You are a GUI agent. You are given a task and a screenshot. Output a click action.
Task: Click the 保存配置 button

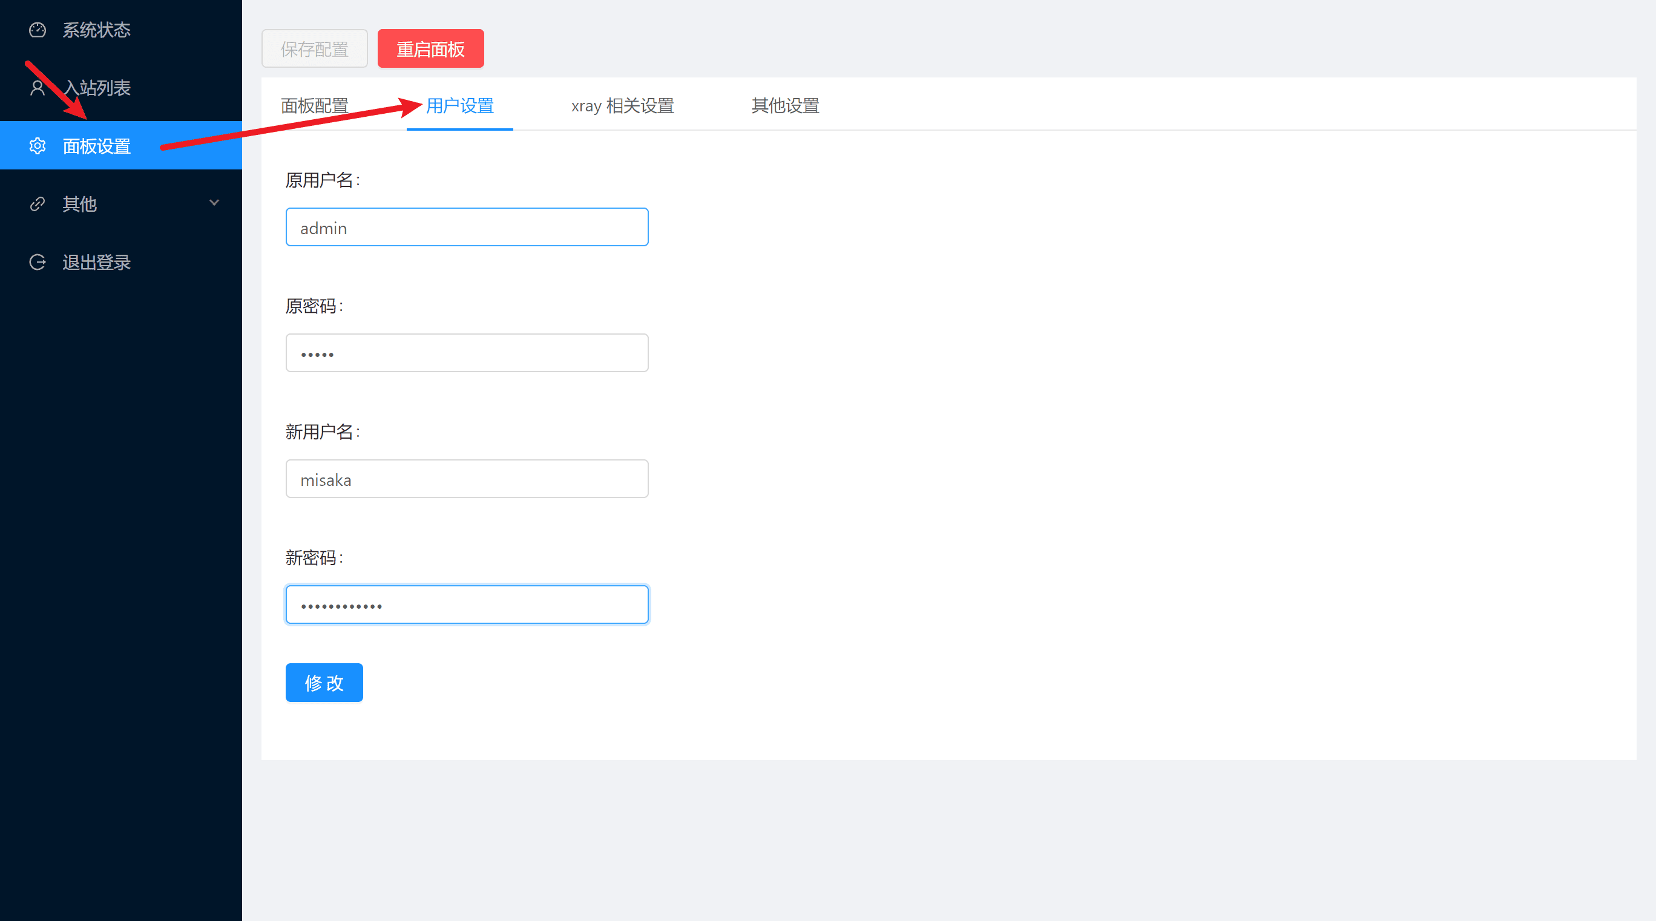coord(314,48)
